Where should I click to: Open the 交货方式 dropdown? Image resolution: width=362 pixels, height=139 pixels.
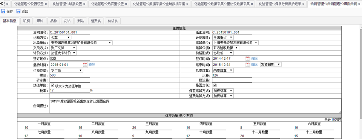coord(63,48)
